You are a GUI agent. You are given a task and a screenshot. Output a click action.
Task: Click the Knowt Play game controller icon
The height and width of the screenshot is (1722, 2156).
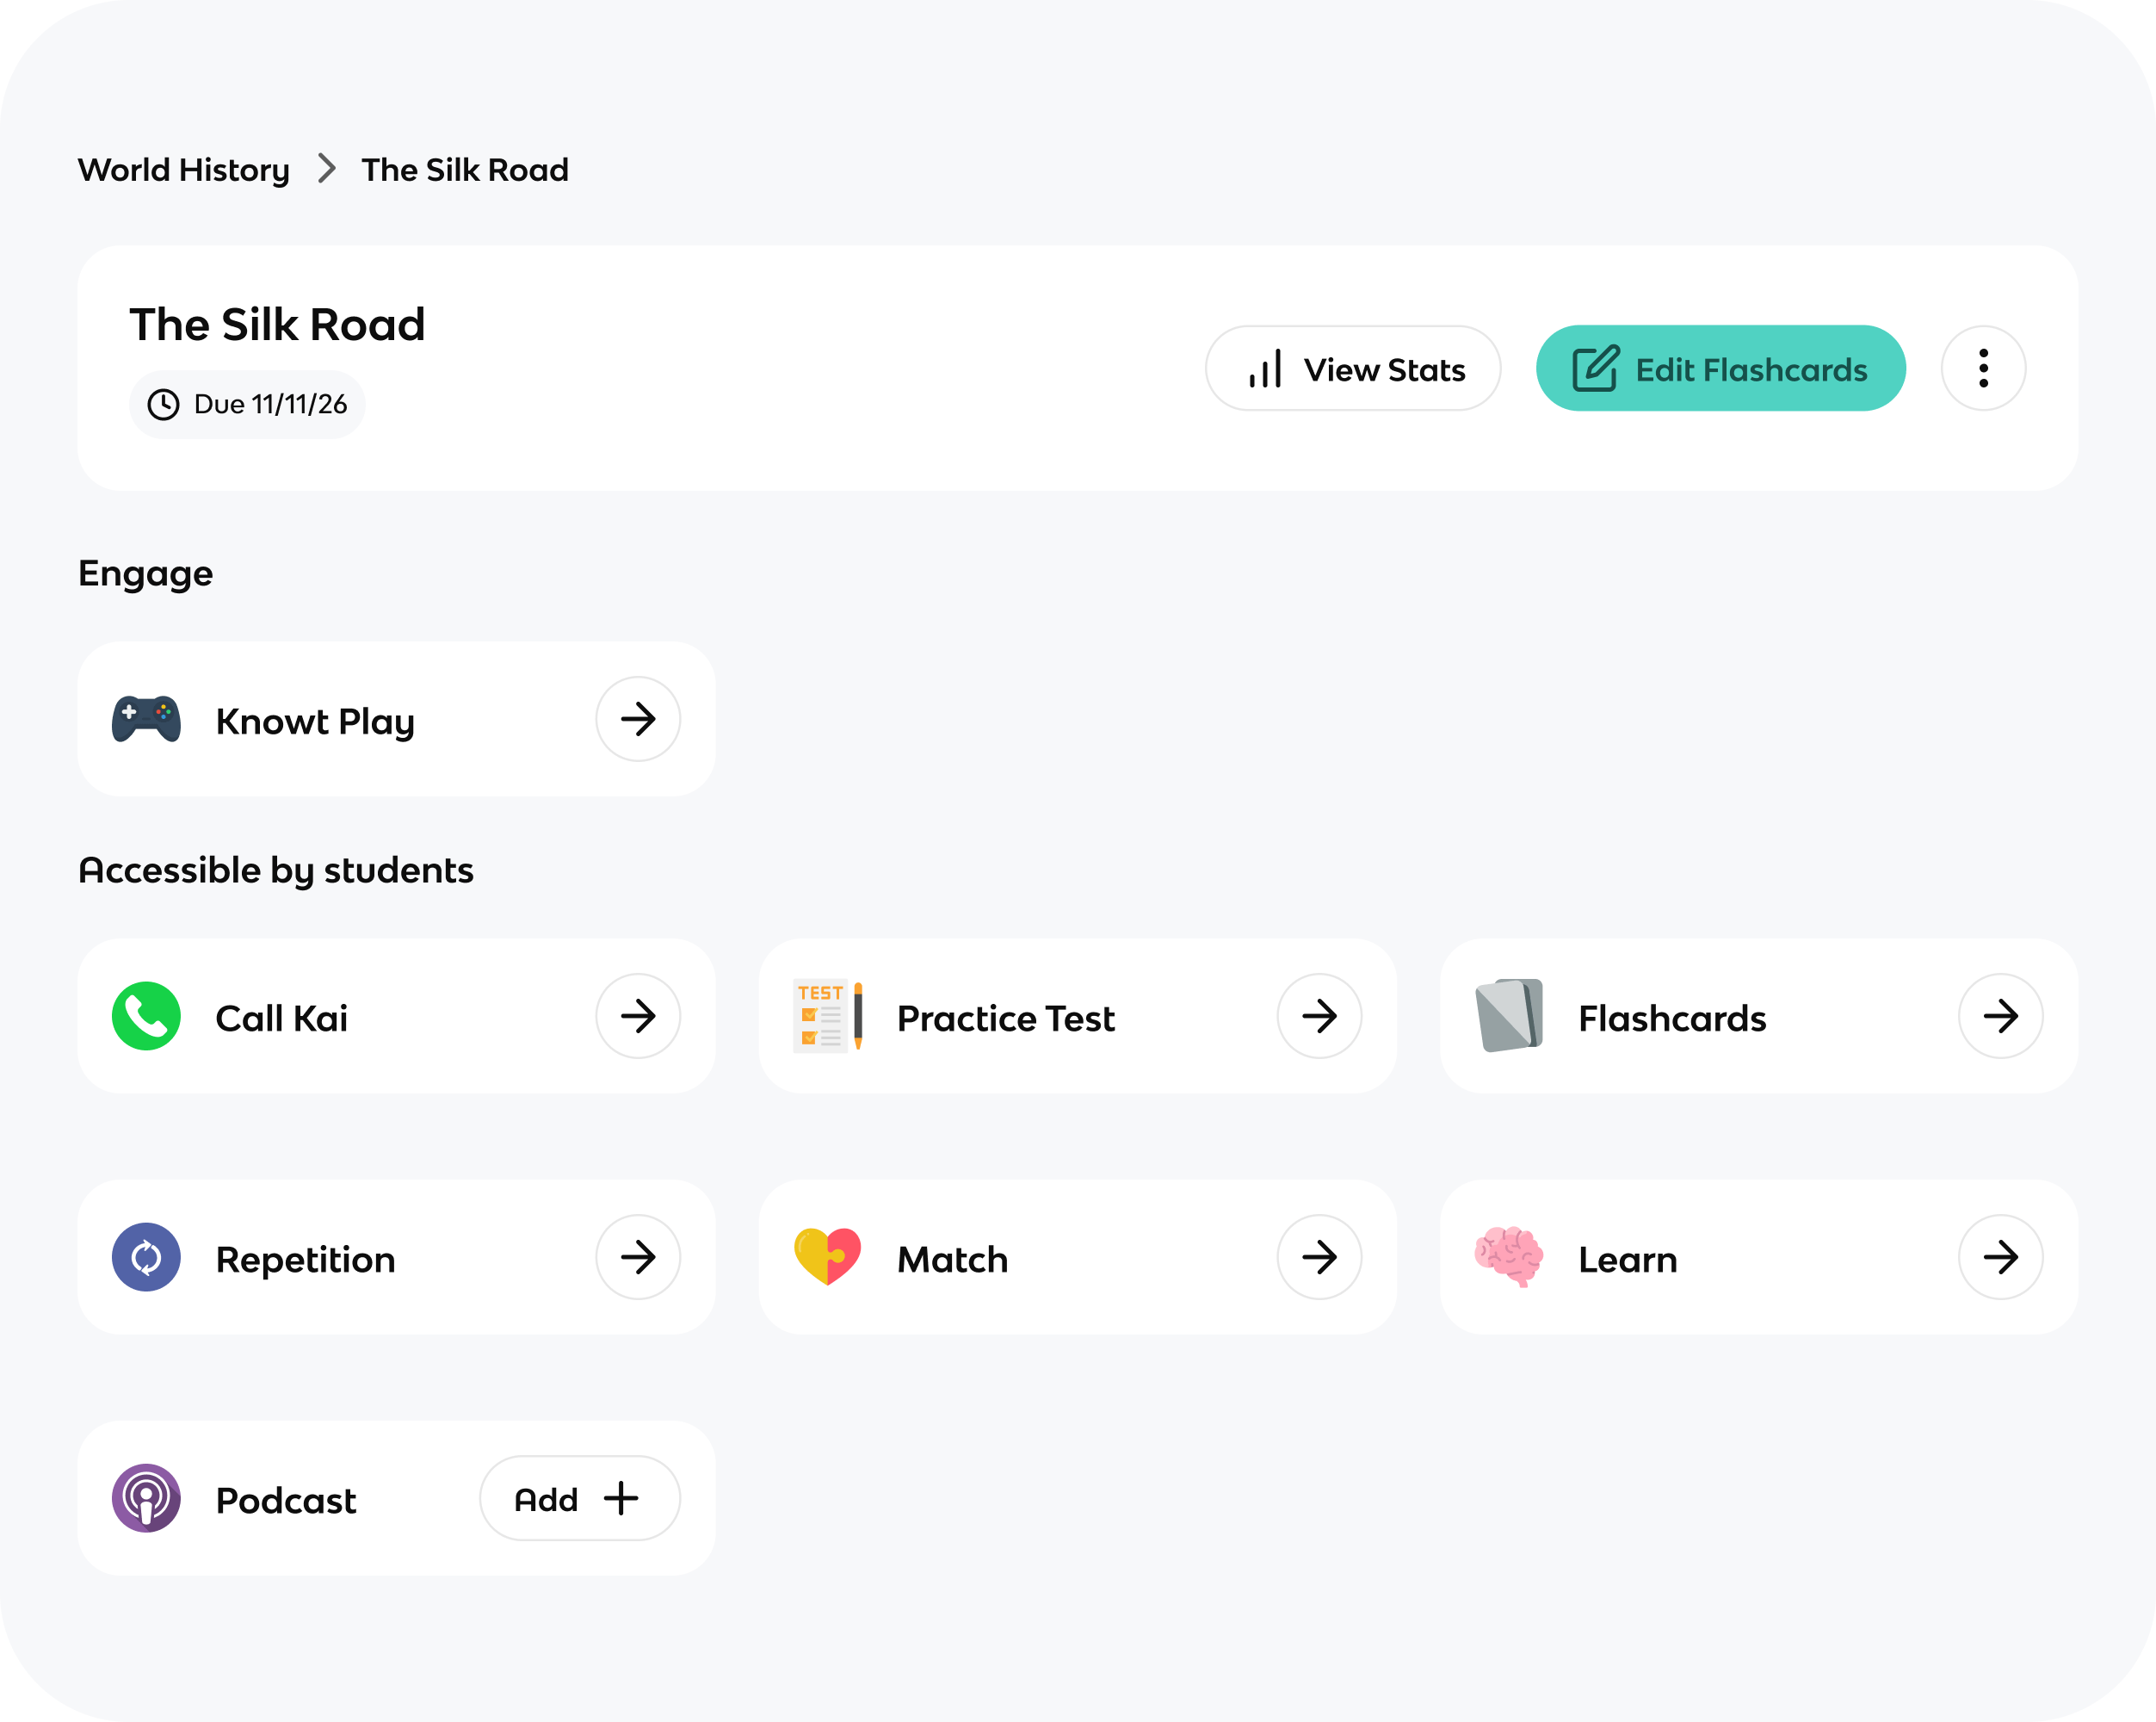pyautogui.click(x=146, y=718)
